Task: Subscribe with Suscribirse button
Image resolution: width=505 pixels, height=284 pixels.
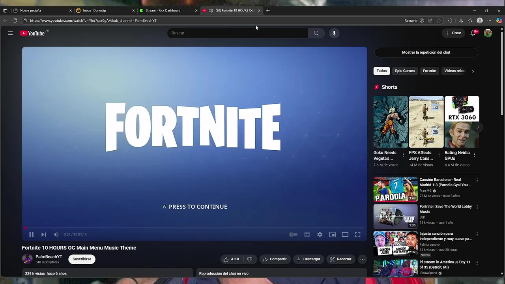Action: [x=82, y=259]
